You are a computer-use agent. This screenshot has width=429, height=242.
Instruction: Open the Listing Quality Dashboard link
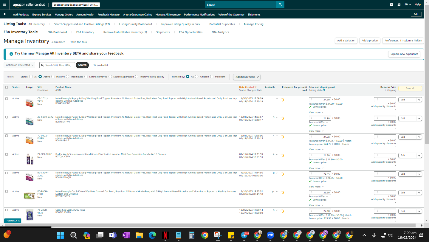click(x=136, y=24)
